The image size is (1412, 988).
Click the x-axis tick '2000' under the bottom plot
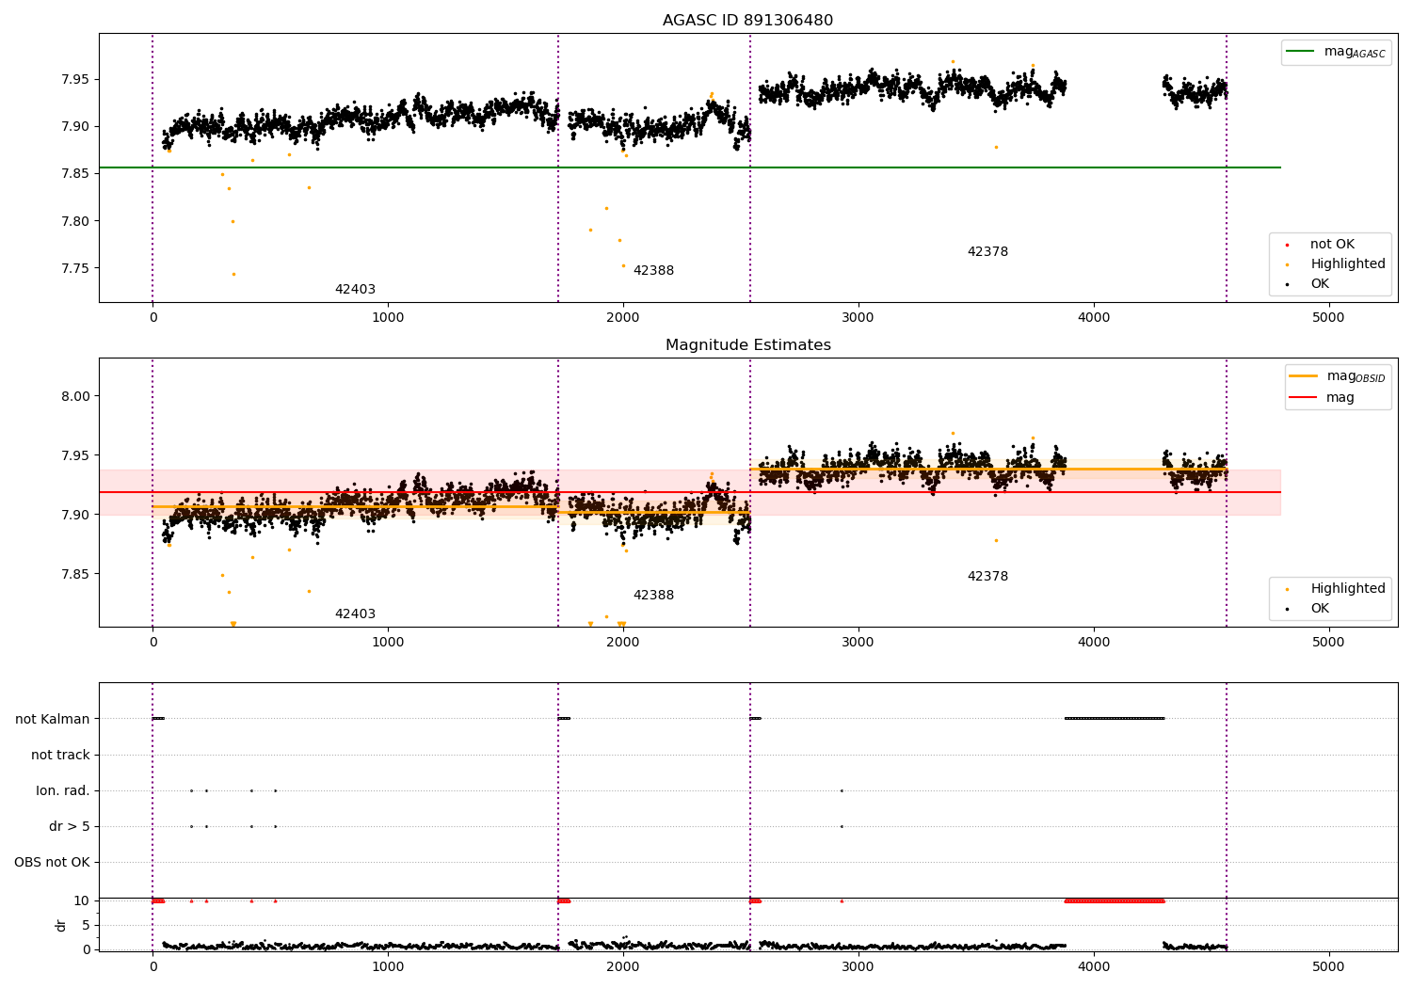(x=622, y=967)
